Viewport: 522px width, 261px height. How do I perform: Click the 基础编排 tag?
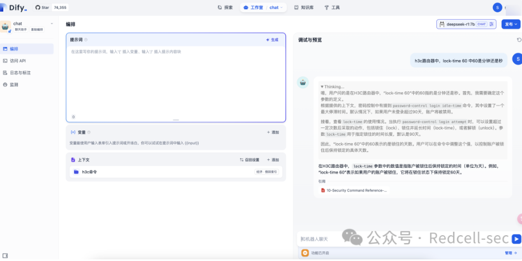37,30
